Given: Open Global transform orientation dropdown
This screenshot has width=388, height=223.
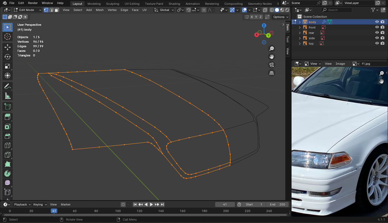Looking at the screenshot, I should click(164, 10).
